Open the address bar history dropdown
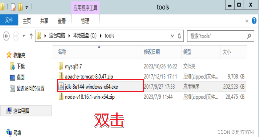This screenshot has width=259, height=137. point(172,36)
